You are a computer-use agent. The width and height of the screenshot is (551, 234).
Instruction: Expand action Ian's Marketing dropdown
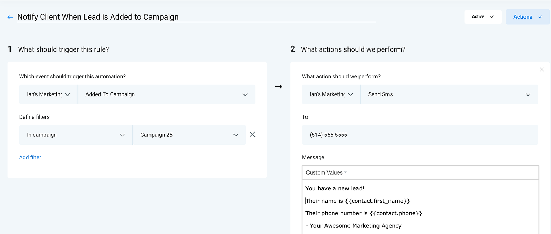pyautogui.click(x=331, y=94)
